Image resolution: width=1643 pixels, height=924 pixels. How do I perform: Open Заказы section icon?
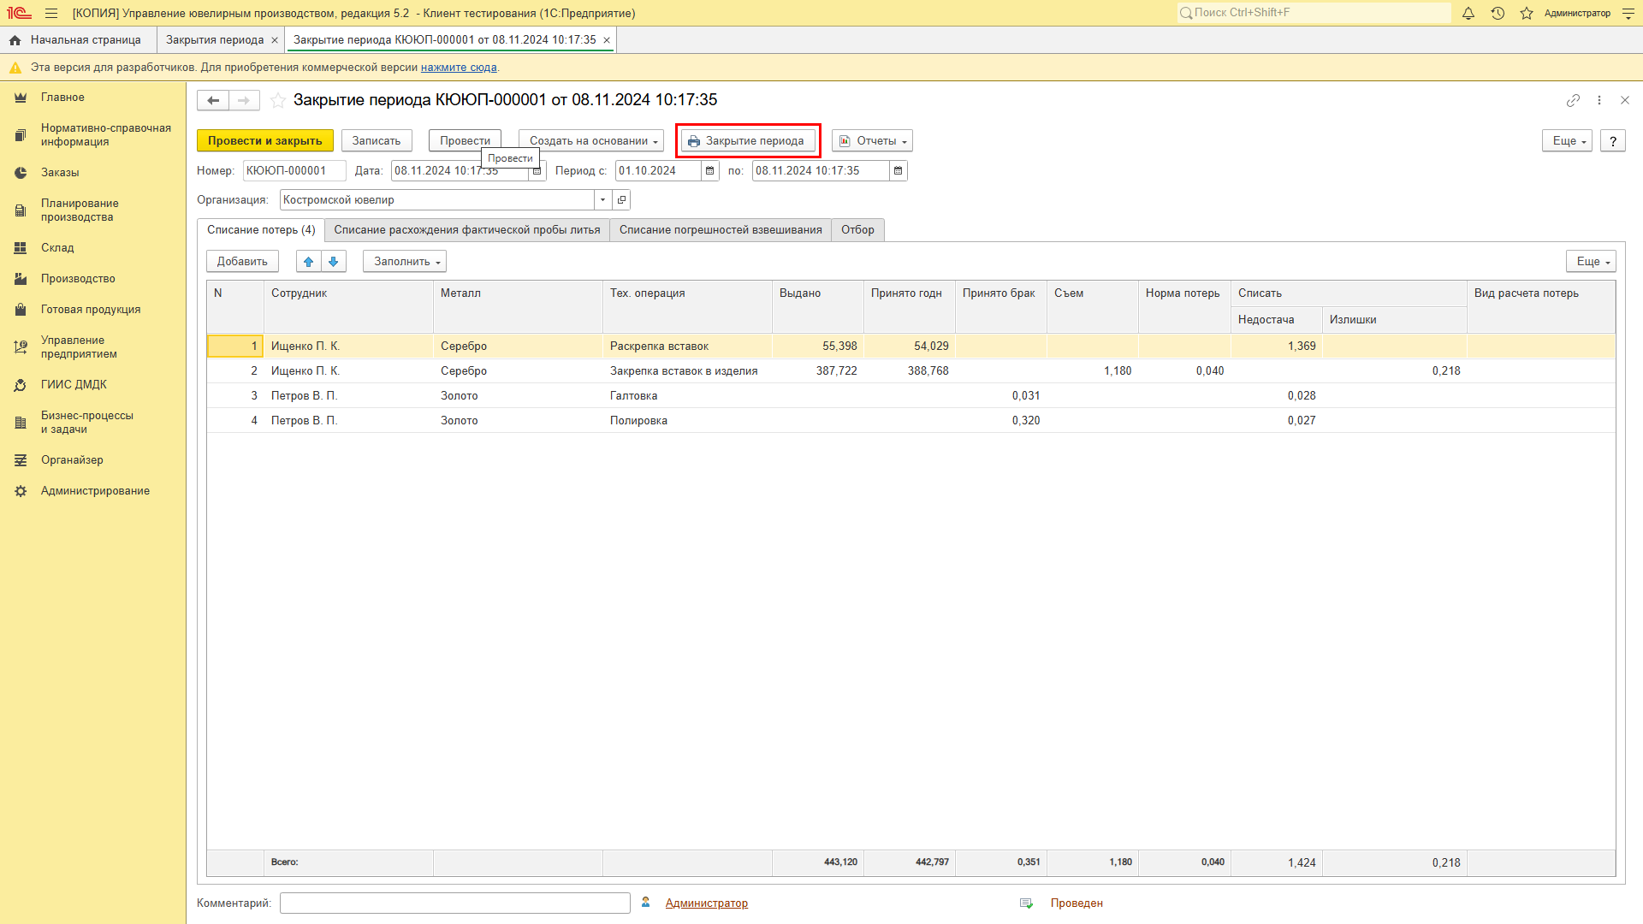[x=21, y=173]
